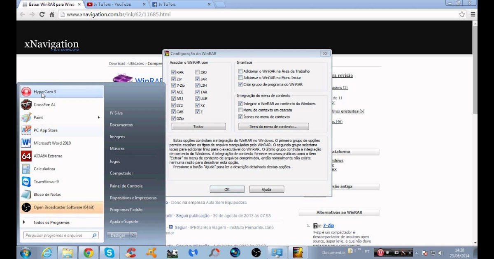This screenshot has width=494, height=259.
Task: Toggle Criar grupo de programa do WinRAR
Action: [240, 84]
